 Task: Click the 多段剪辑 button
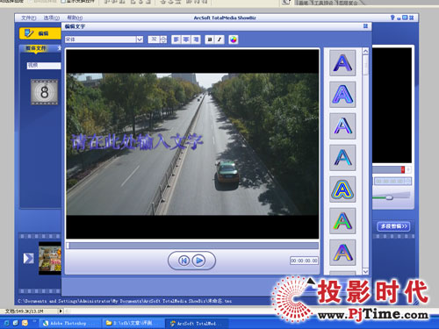[x=394, y=226]
